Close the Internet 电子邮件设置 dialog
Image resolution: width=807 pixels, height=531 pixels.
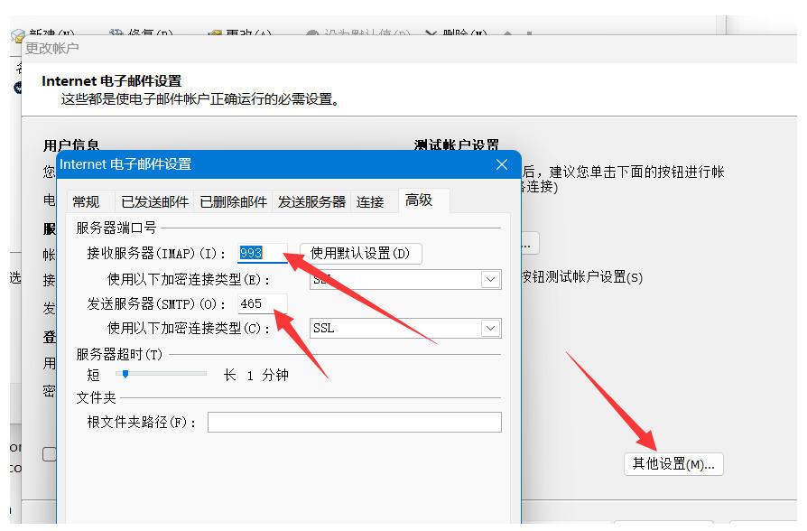pos(502,164)
